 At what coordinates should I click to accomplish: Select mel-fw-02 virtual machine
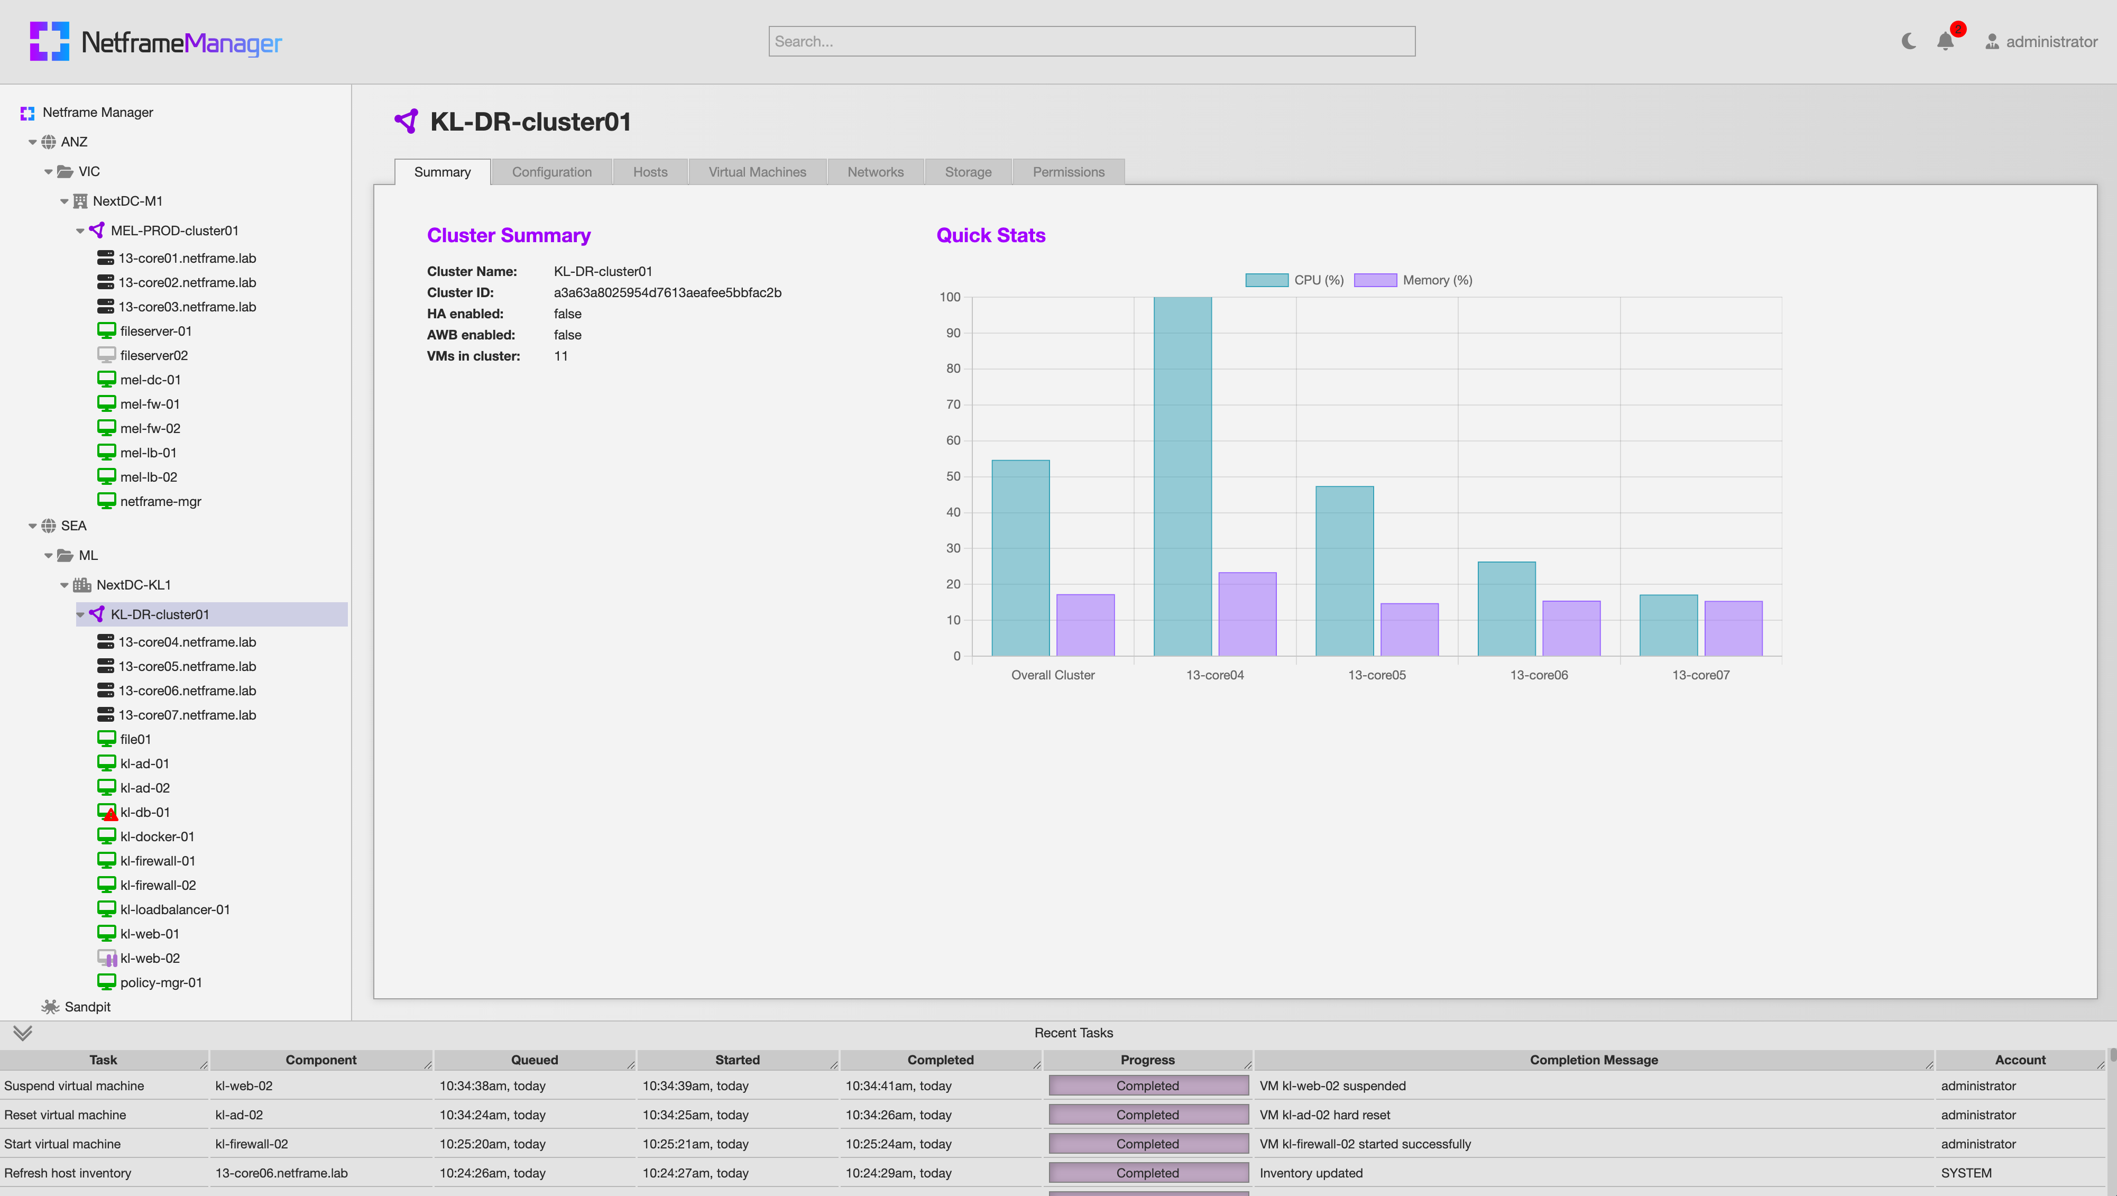pyautogui.click(x=150, y=428)
